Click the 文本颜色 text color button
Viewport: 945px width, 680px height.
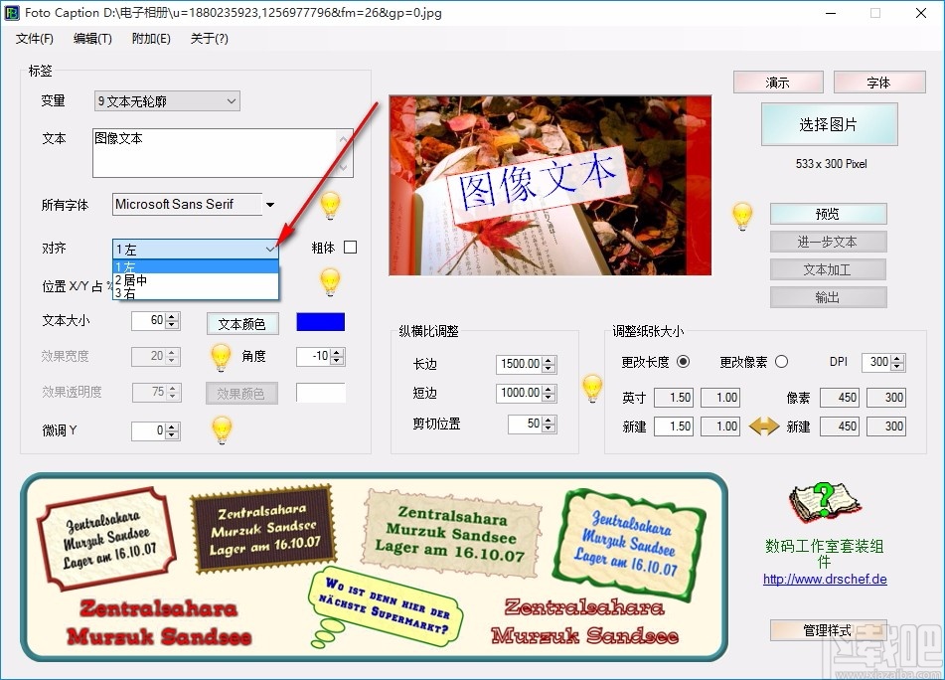(x=242, y=324)
